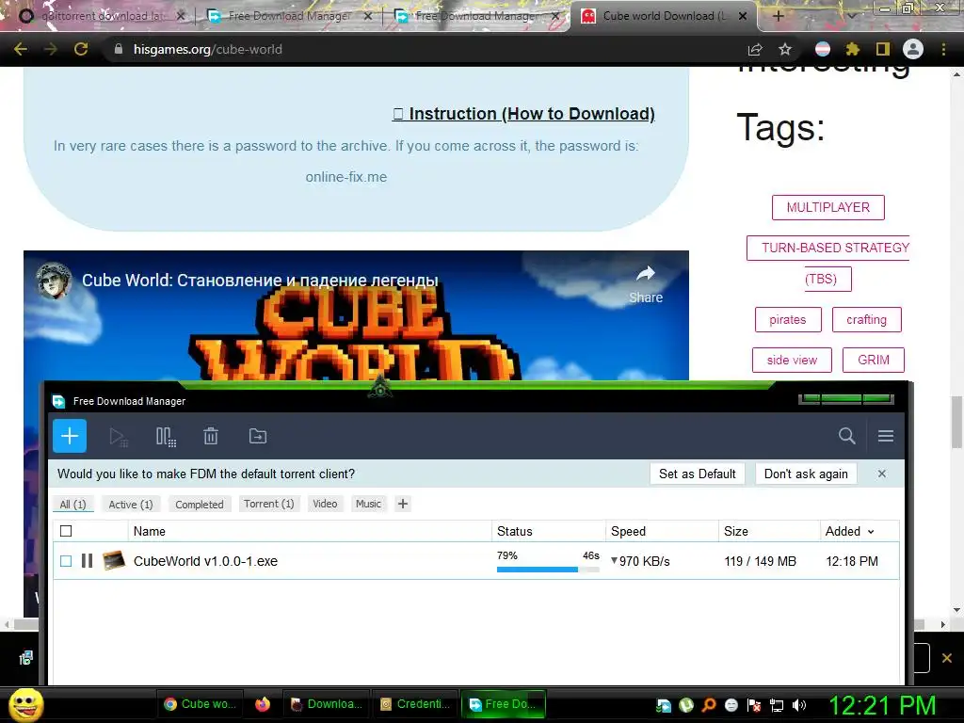Click the GRIM tag
The height and width of the screenshot is (723, 964).
coord(873,361)
